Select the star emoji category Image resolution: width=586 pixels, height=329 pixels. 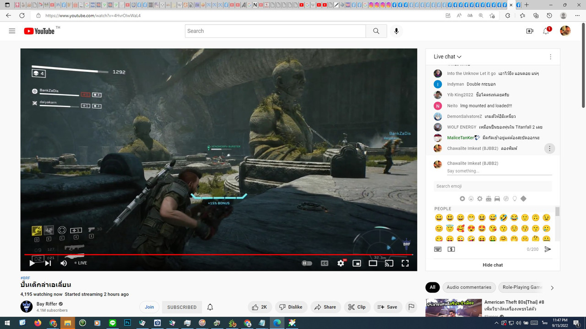point(462,199)
